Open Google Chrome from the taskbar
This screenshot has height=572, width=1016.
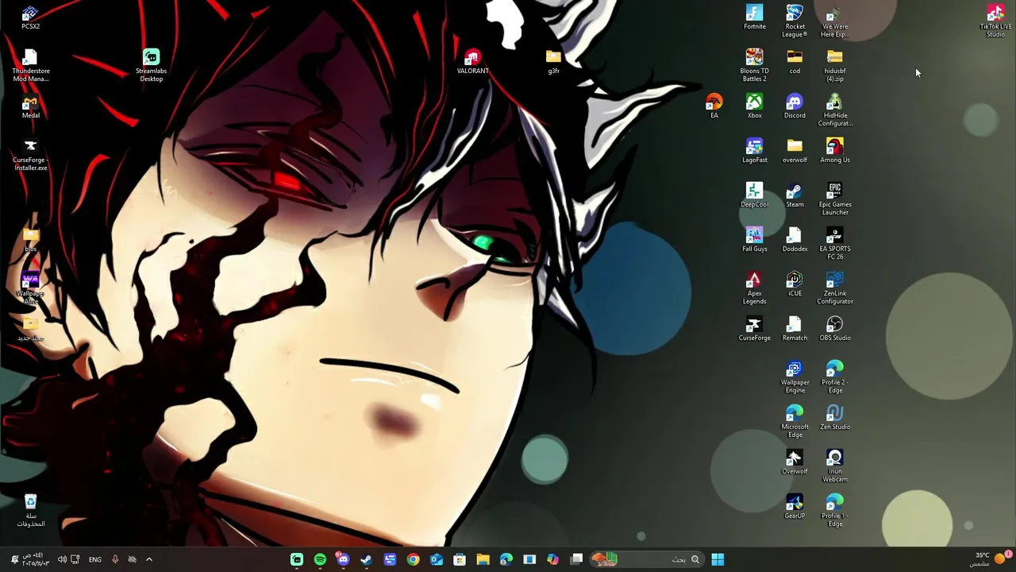413,559
